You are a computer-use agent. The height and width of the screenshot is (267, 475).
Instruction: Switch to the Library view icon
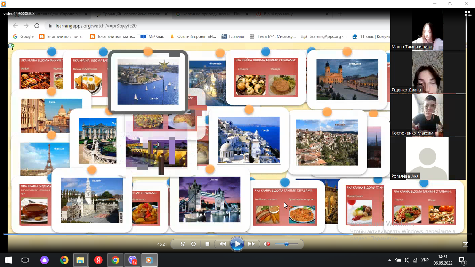coord(468,14)
